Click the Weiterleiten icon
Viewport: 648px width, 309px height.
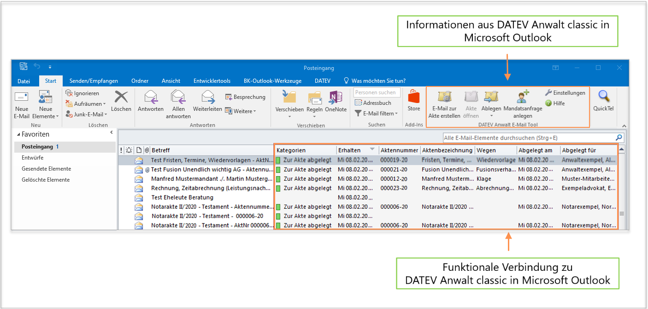[x=208, y=97]
